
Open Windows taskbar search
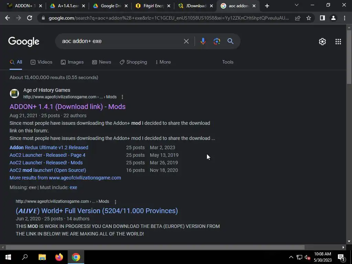point(25,257)
